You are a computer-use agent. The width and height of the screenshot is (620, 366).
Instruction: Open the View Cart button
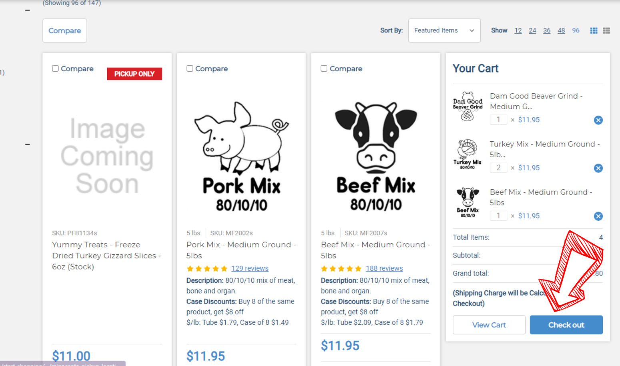point(489,325)
